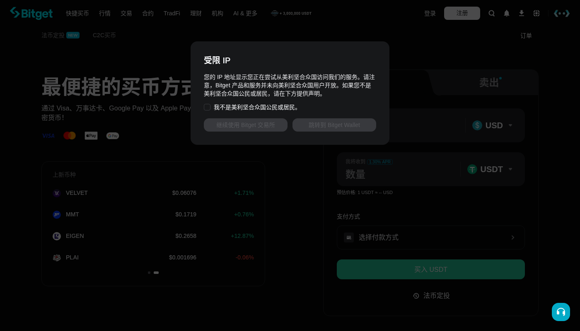
Task: Click 跳转到 Bitget Wallet button
Action: [334, 125]
